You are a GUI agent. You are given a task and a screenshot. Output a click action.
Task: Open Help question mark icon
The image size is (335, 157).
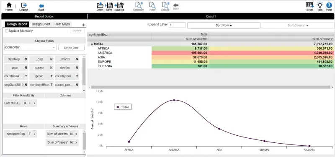point(329,5)
